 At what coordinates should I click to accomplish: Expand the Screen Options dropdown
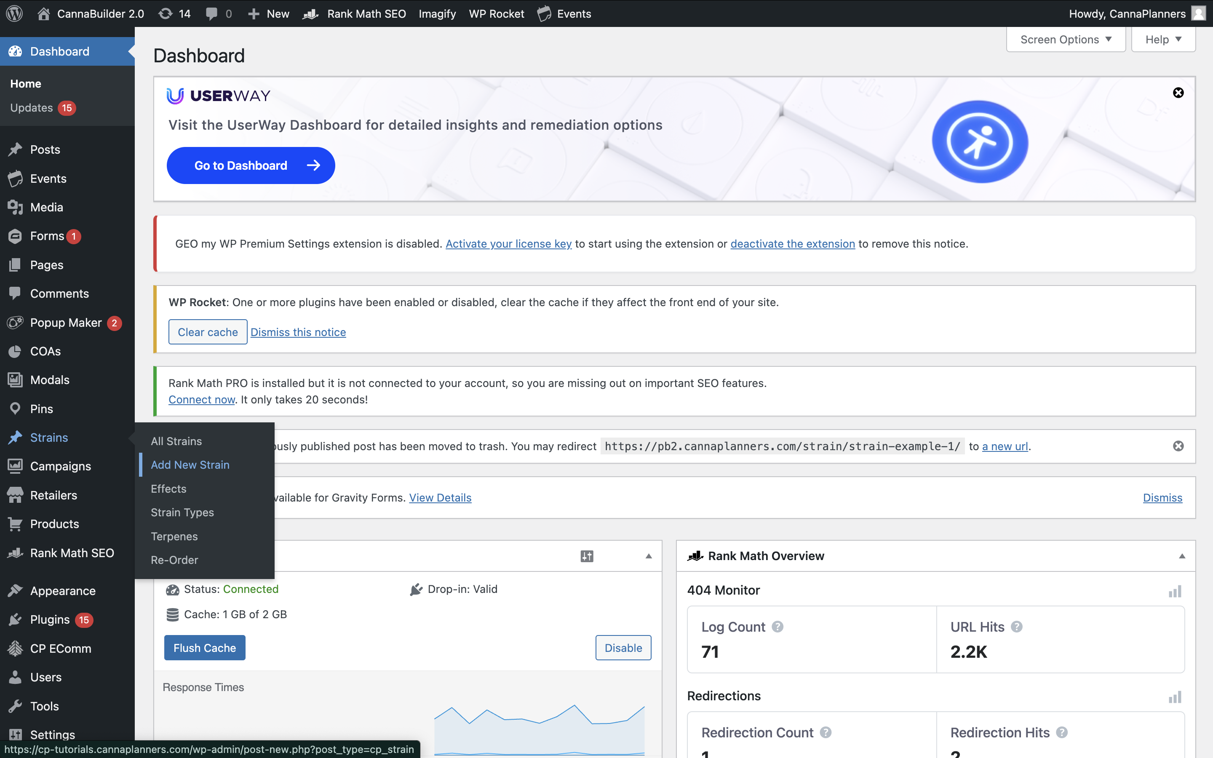[1066, 40]
